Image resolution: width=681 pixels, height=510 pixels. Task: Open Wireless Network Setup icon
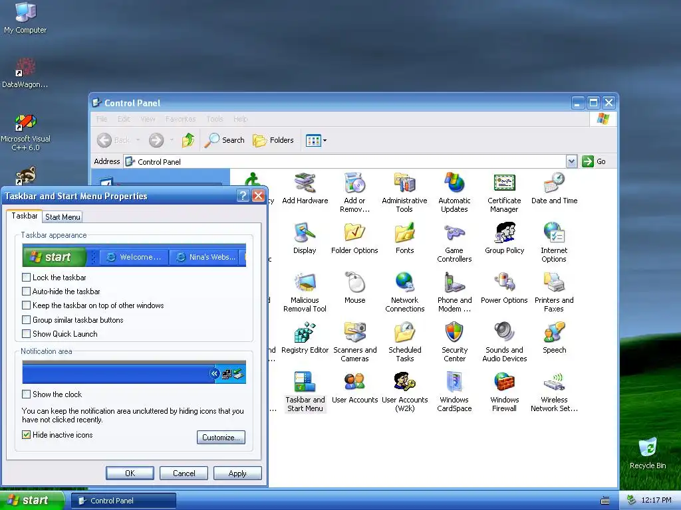[554, 392]
